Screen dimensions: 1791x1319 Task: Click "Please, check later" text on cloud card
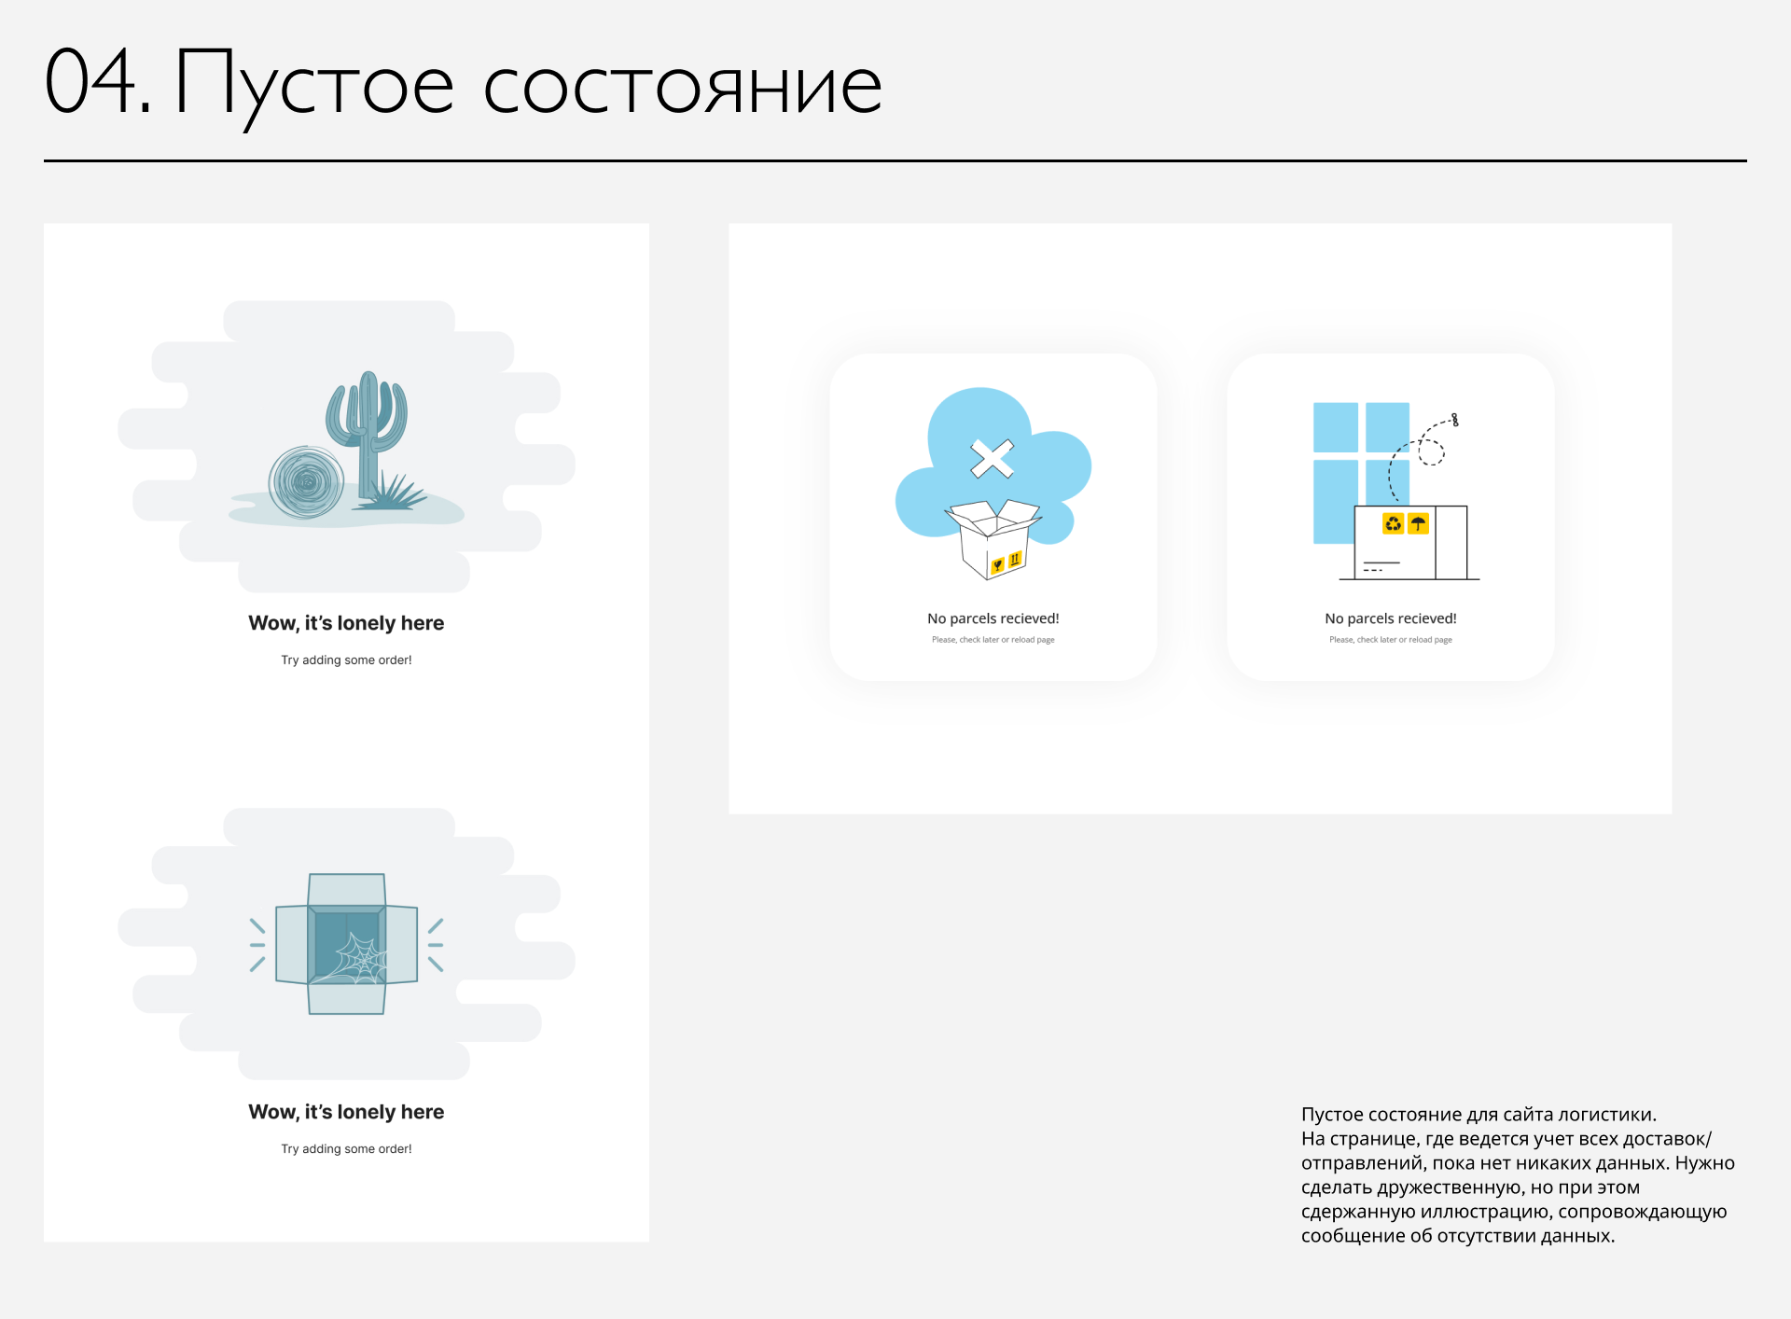(993, 640)
